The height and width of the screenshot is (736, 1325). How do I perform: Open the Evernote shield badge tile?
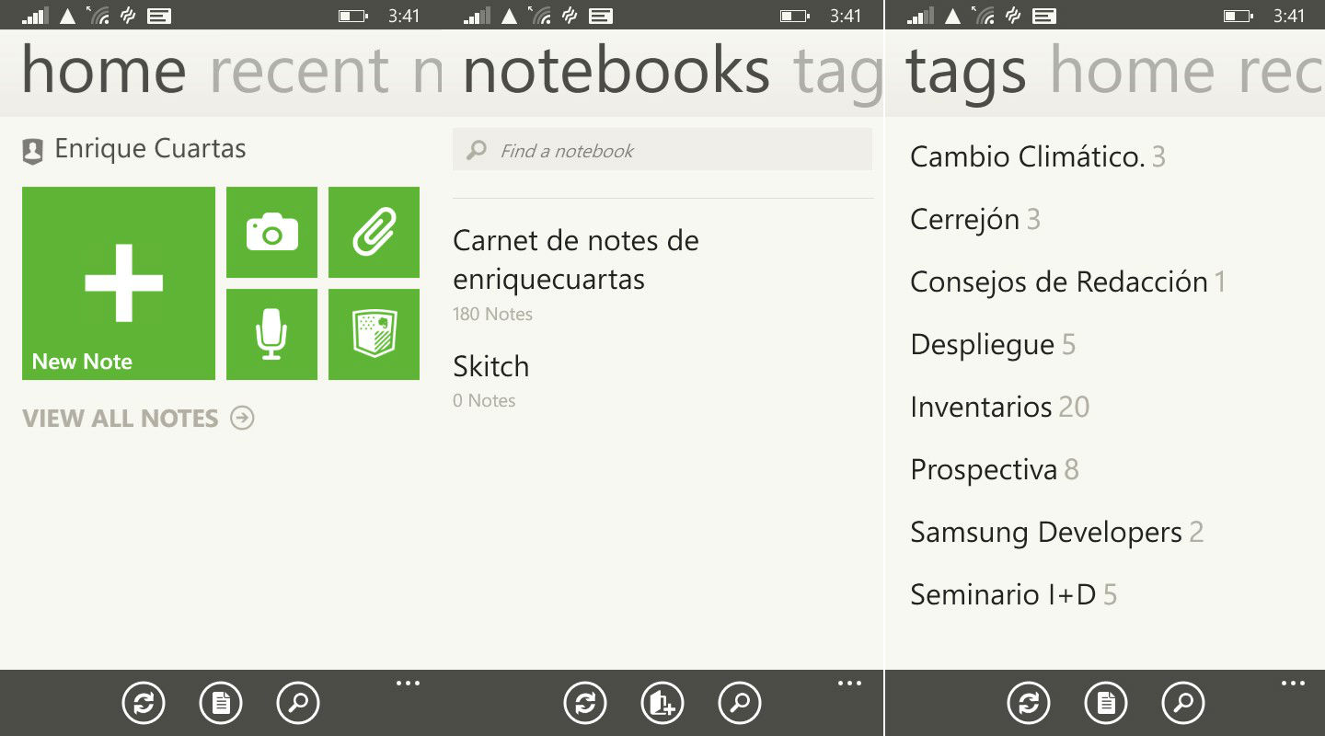click(374, 334)
